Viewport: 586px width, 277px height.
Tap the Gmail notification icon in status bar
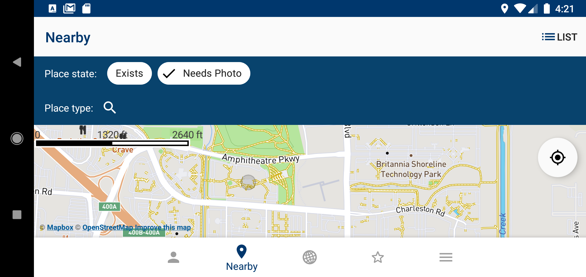pyautogui.click(x=69, y=8)
